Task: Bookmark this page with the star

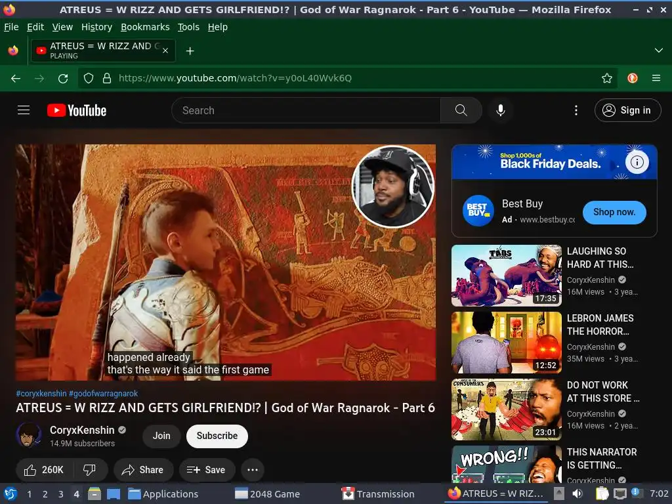Action: pos(606,78)
